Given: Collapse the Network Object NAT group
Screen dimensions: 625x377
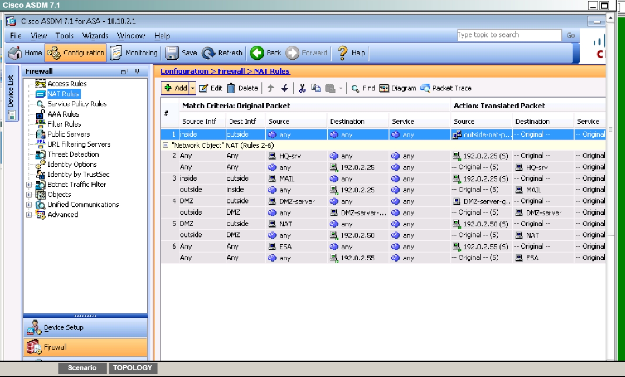Looking at the screenshot, I should pos(165,145).
